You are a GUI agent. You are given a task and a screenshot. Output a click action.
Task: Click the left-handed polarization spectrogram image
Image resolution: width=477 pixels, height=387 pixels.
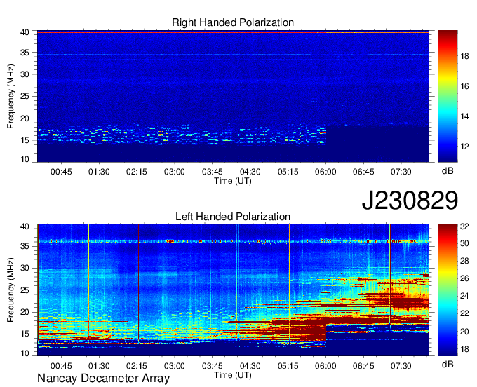click(x=233, y=290)
